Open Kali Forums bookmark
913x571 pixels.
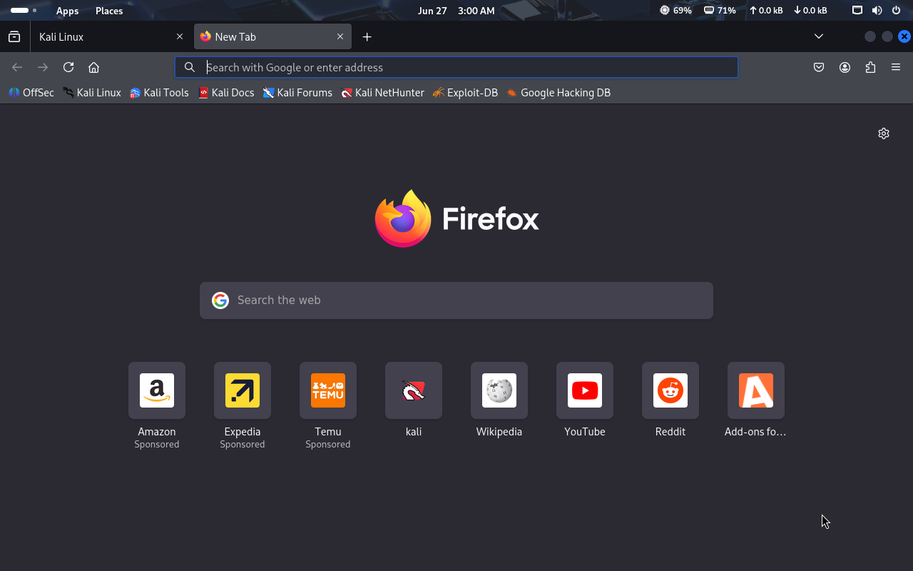(297, 93)
